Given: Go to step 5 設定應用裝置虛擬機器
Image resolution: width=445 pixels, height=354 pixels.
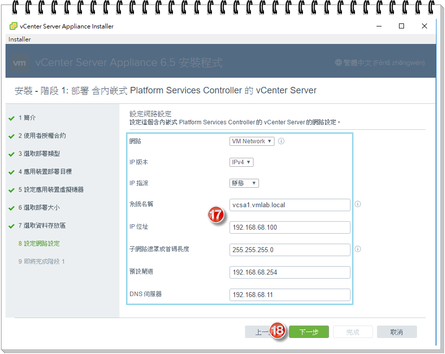Looking at the screenshot, I should click(x=51, y=190).
